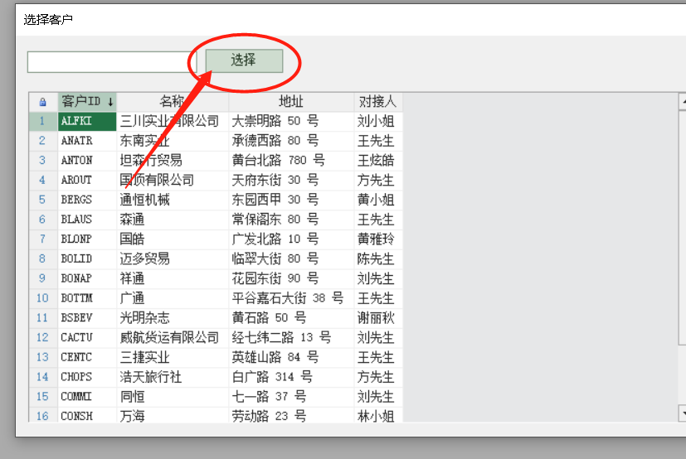The height and width of the screenshot is (459, 686).
Task: Select the ANTON customer ID cell
Action: (x=87, y=160)
